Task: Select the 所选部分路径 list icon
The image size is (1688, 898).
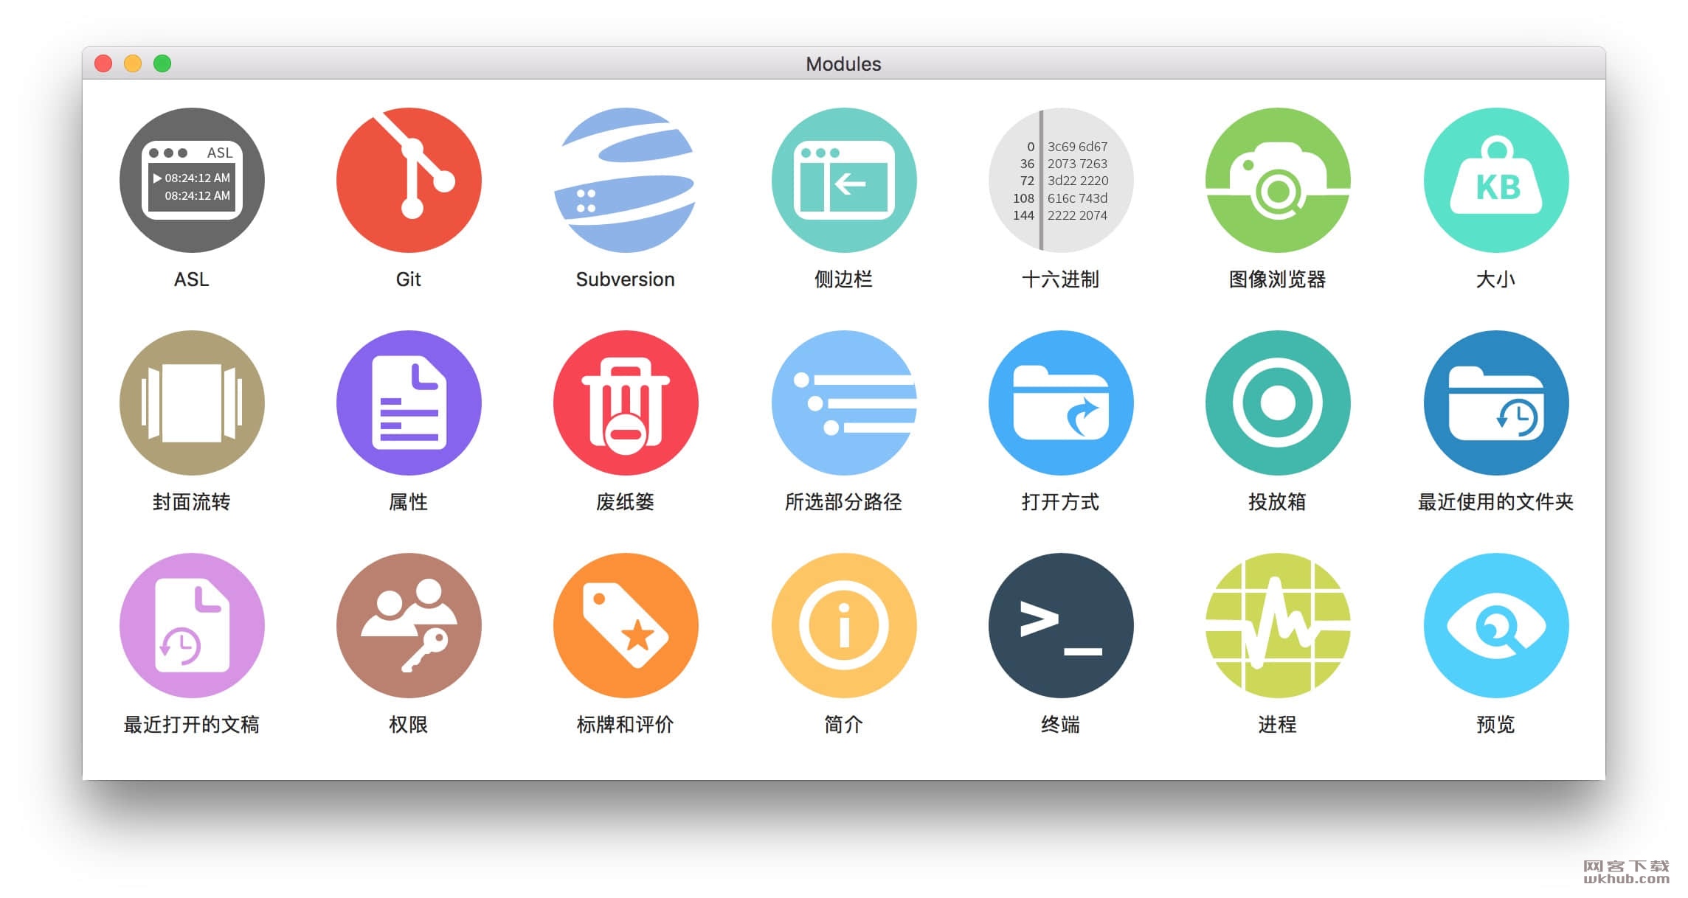Action: [844, 403]
